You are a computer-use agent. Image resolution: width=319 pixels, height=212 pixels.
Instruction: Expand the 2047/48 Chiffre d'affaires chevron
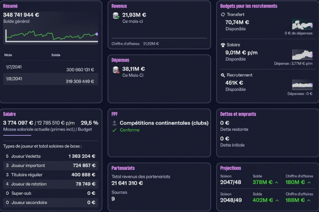pyautogui.click(x=309, y=183)
